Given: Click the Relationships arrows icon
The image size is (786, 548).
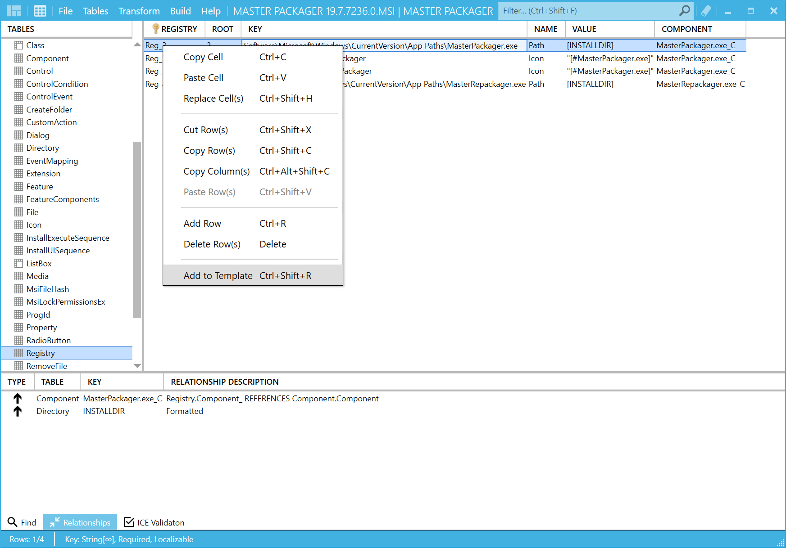Looking at the screenshot, I should pos(55,522).
